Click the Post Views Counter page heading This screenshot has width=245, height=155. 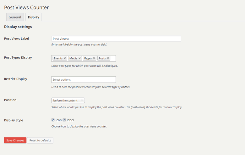coord(26,7)
